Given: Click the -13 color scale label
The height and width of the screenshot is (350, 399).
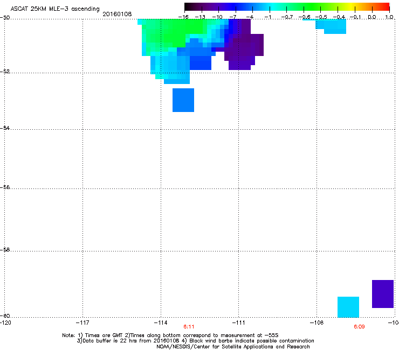Looking at the screenshot, I should pos(200,17).
